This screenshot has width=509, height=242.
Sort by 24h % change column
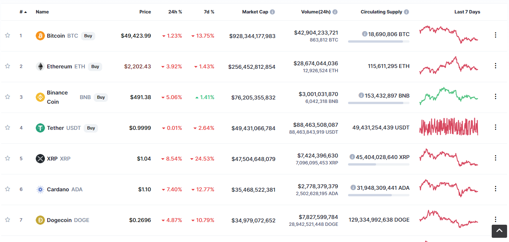click(175, 12)
